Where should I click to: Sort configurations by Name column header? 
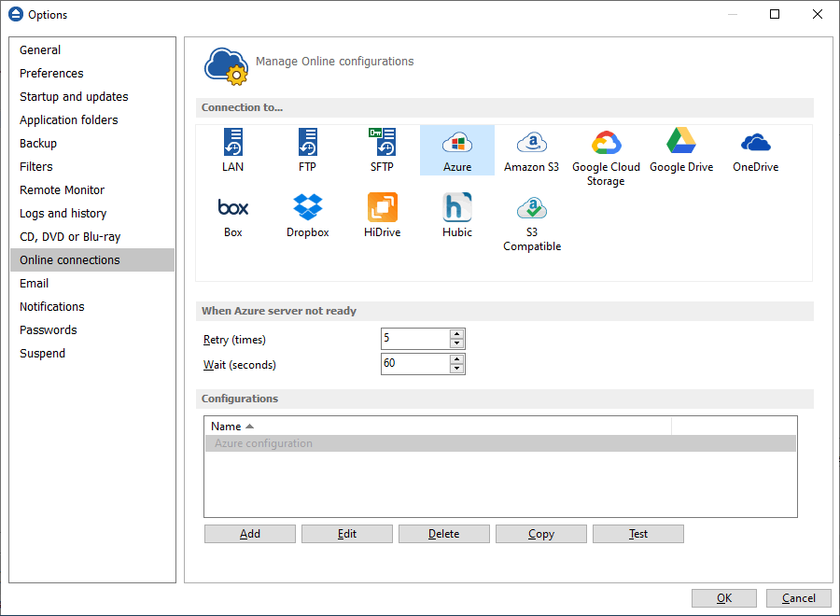[x=438, y=427]
